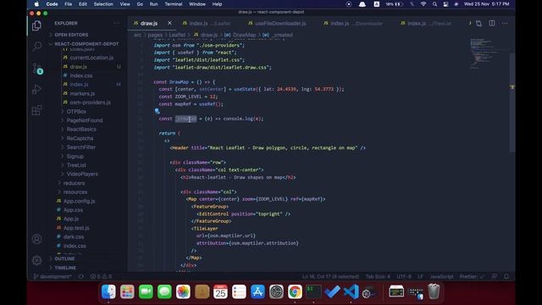Viewport: 542px width, 305px height.
Task: Open Wi-Fi status in menu bar
Action: (x=423, y=4)
